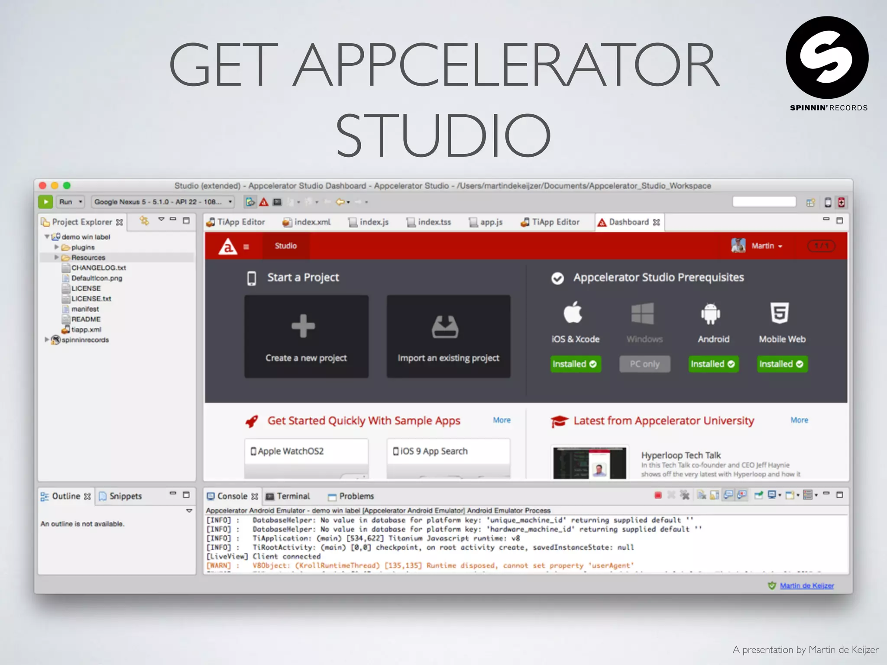Click More beside Sample Apps heading

tap(502, 420)
